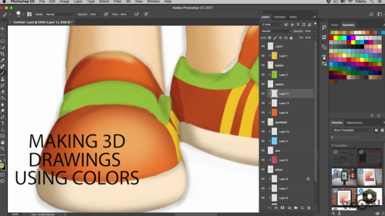Toggle visibility of Layer 2
The image size is (385, 216).
coord(263,74)
